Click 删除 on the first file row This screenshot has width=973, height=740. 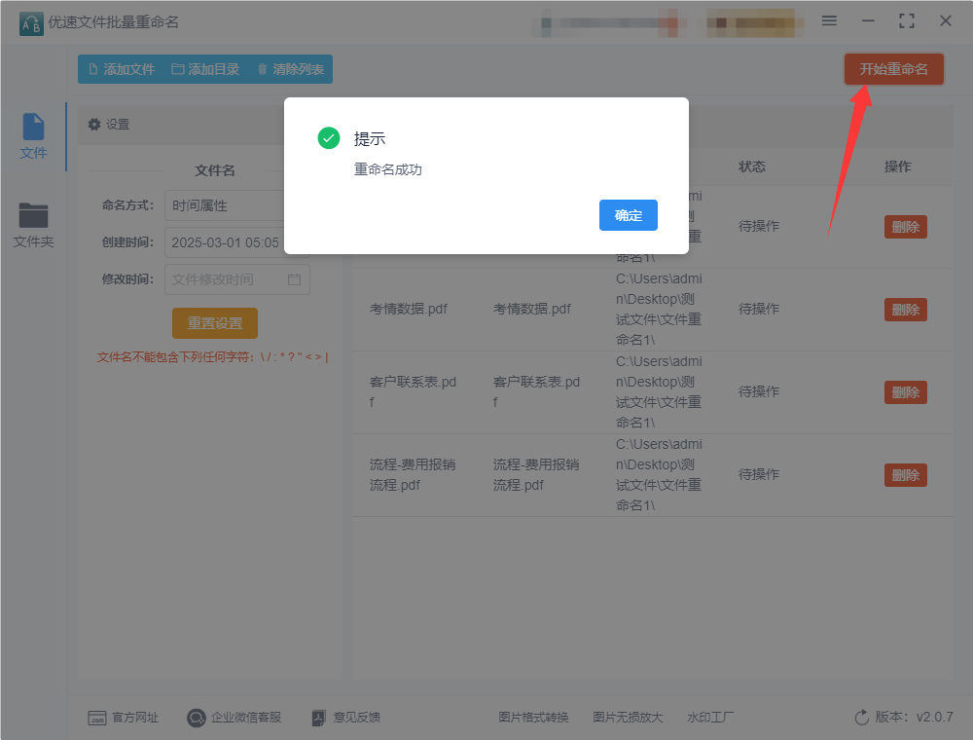pyautogui.click(x=905, y=227)
